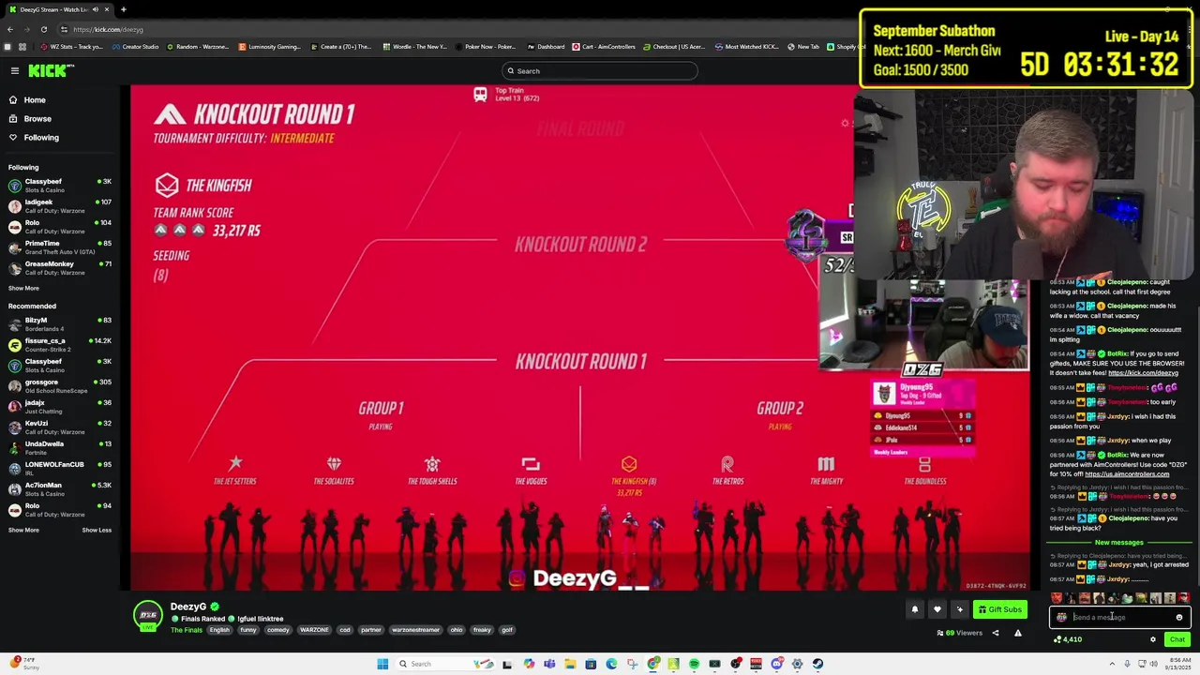This screenshot has width=1200, height=675.
Task: Open the hamburger sidebar menu
Action: 15,70
